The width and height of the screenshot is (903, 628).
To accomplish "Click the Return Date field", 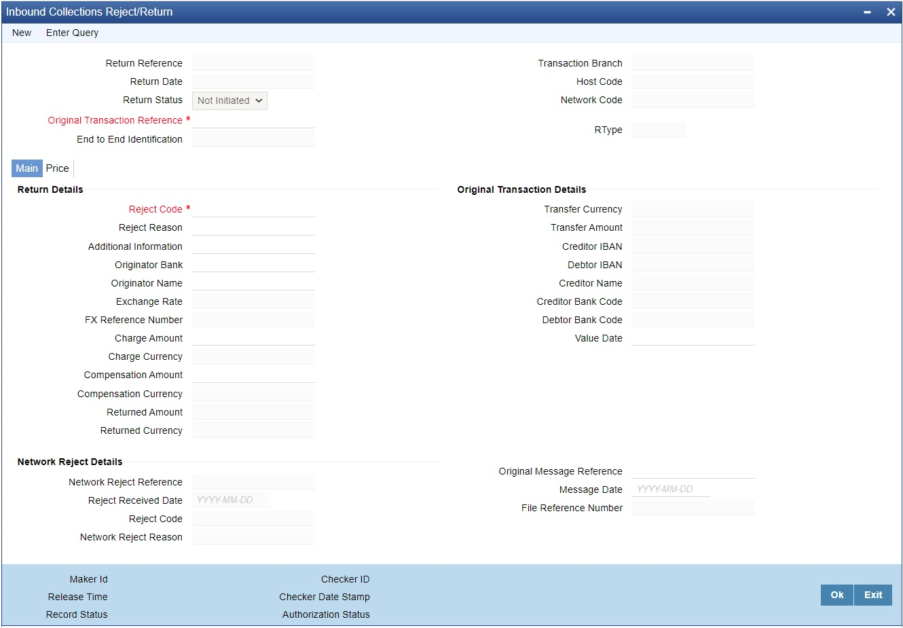I will [253, 81].
